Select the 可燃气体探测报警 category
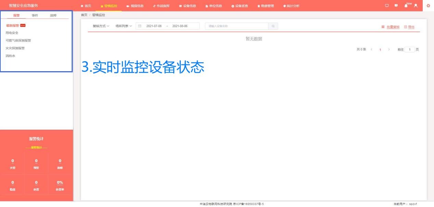The height and width of the screenshot is (207, 434). point(18,40)
